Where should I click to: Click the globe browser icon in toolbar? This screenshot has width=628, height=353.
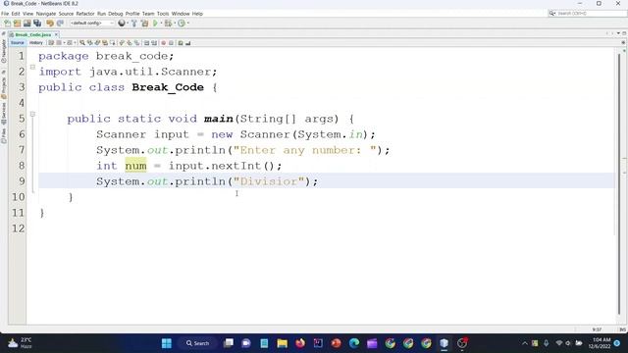click(122, 24)
